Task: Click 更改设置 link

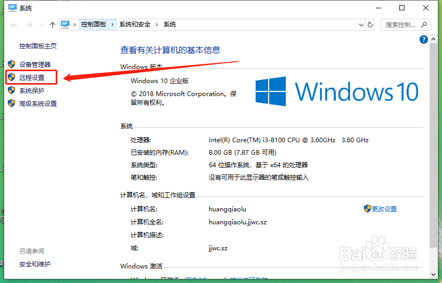Action: 384,209
